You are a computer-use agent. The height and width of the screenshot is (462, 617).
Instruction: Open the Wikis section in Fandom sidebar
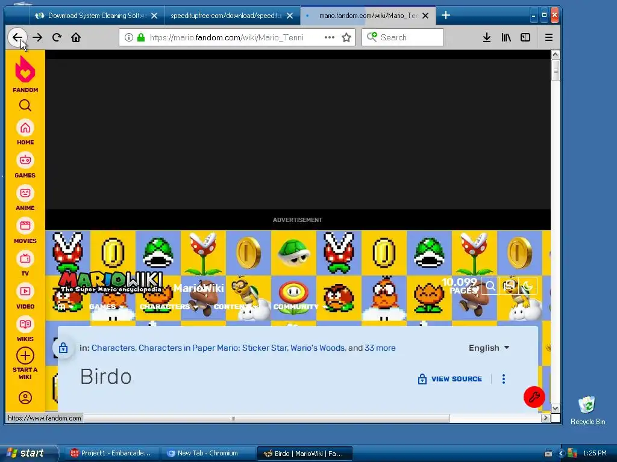[x=25, y=329]
